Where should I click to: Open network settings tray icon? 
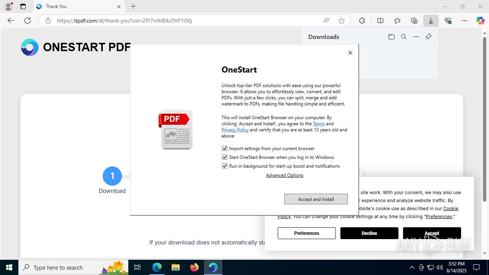pos(431,267)
